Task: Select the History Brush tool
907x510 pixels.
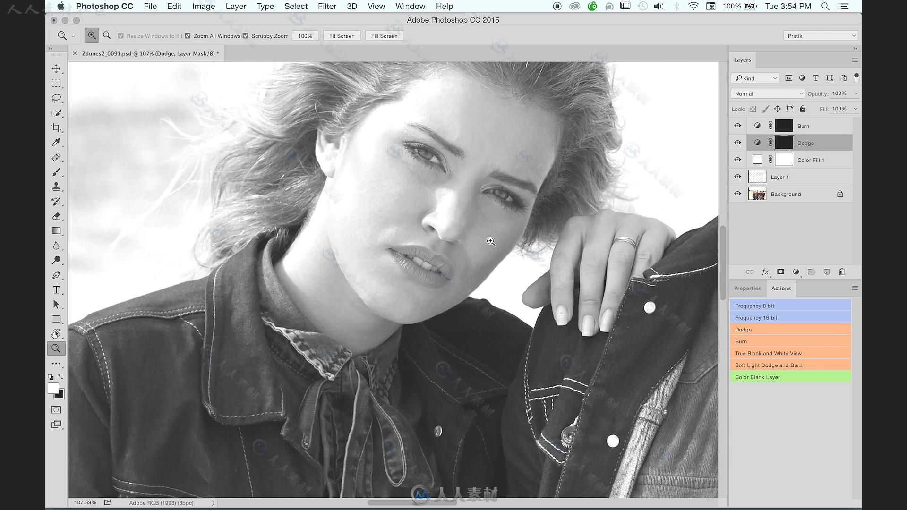Action: tap(56, 201)
